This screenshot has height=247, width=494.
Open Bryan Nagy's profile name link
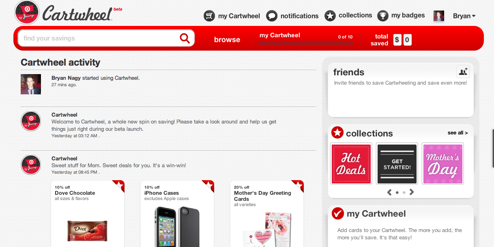[66, 78]
